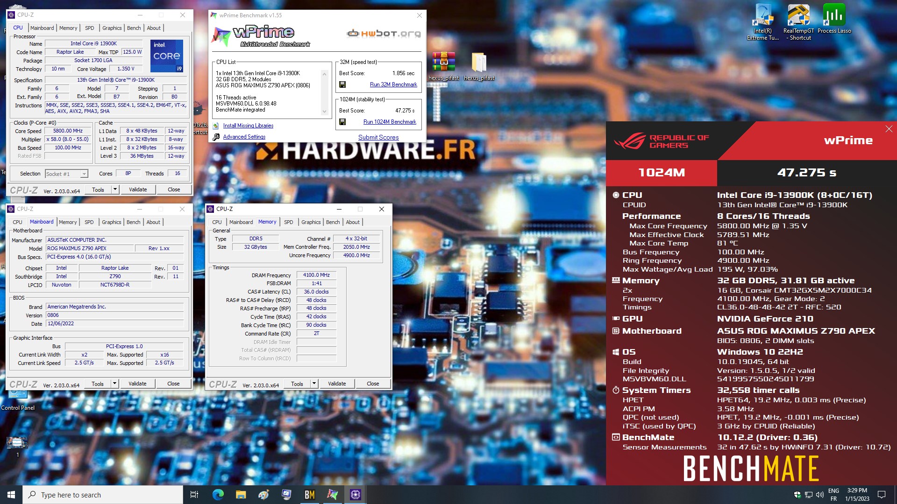Open About tab in the Mainboard CPU-Z window
897x504 pixels.
153,222
